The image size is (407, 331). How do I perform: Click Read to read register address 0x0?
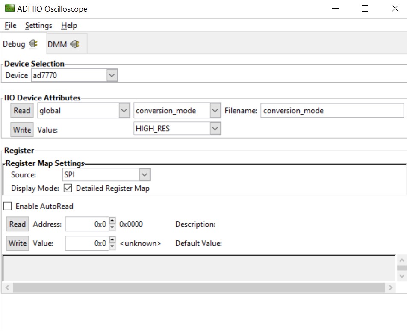[x=17, y=224]
